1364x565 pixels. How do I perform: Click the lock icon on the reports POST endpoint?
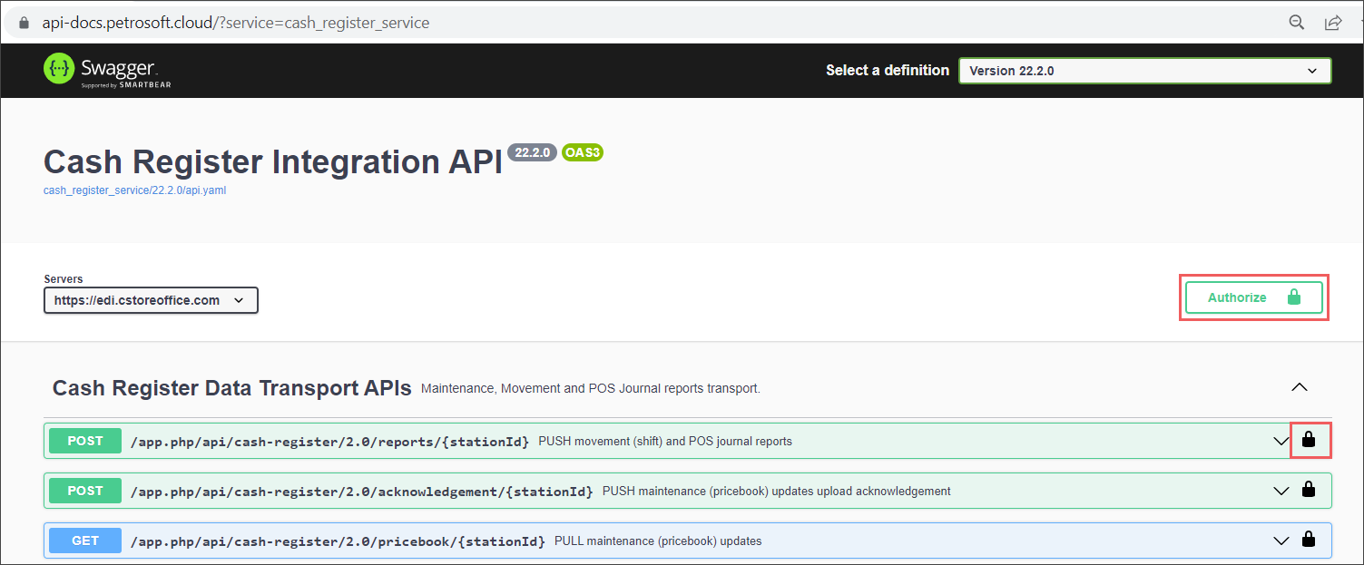click(1309, 441)
